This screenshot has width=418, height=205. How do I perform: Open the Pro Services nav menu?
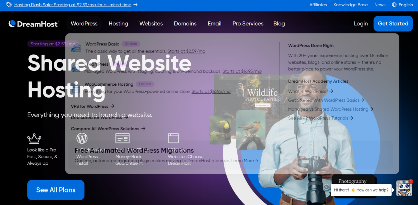click(248, 24)
